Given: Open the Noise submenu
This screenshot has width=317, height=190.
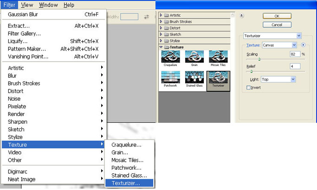Looking at the screenshot, I should coord(53,99).
